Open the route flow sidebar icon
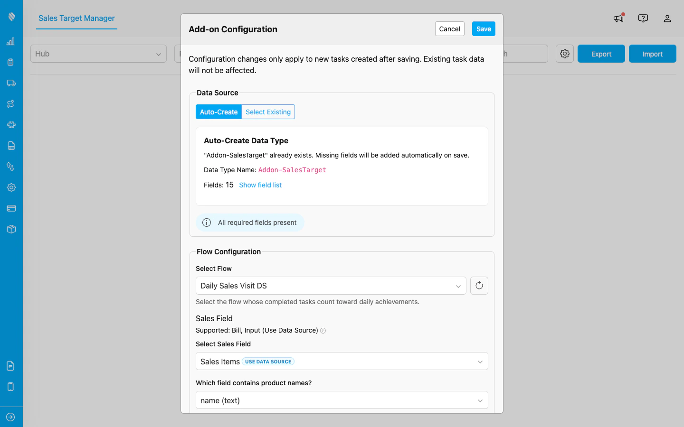The width and height of the screenshot is (684, 427). [11, 103]
